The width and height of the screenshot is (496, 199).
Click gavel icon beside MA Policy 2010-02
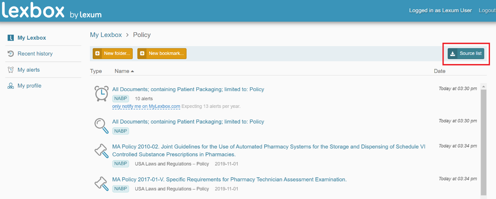[101, 151]
